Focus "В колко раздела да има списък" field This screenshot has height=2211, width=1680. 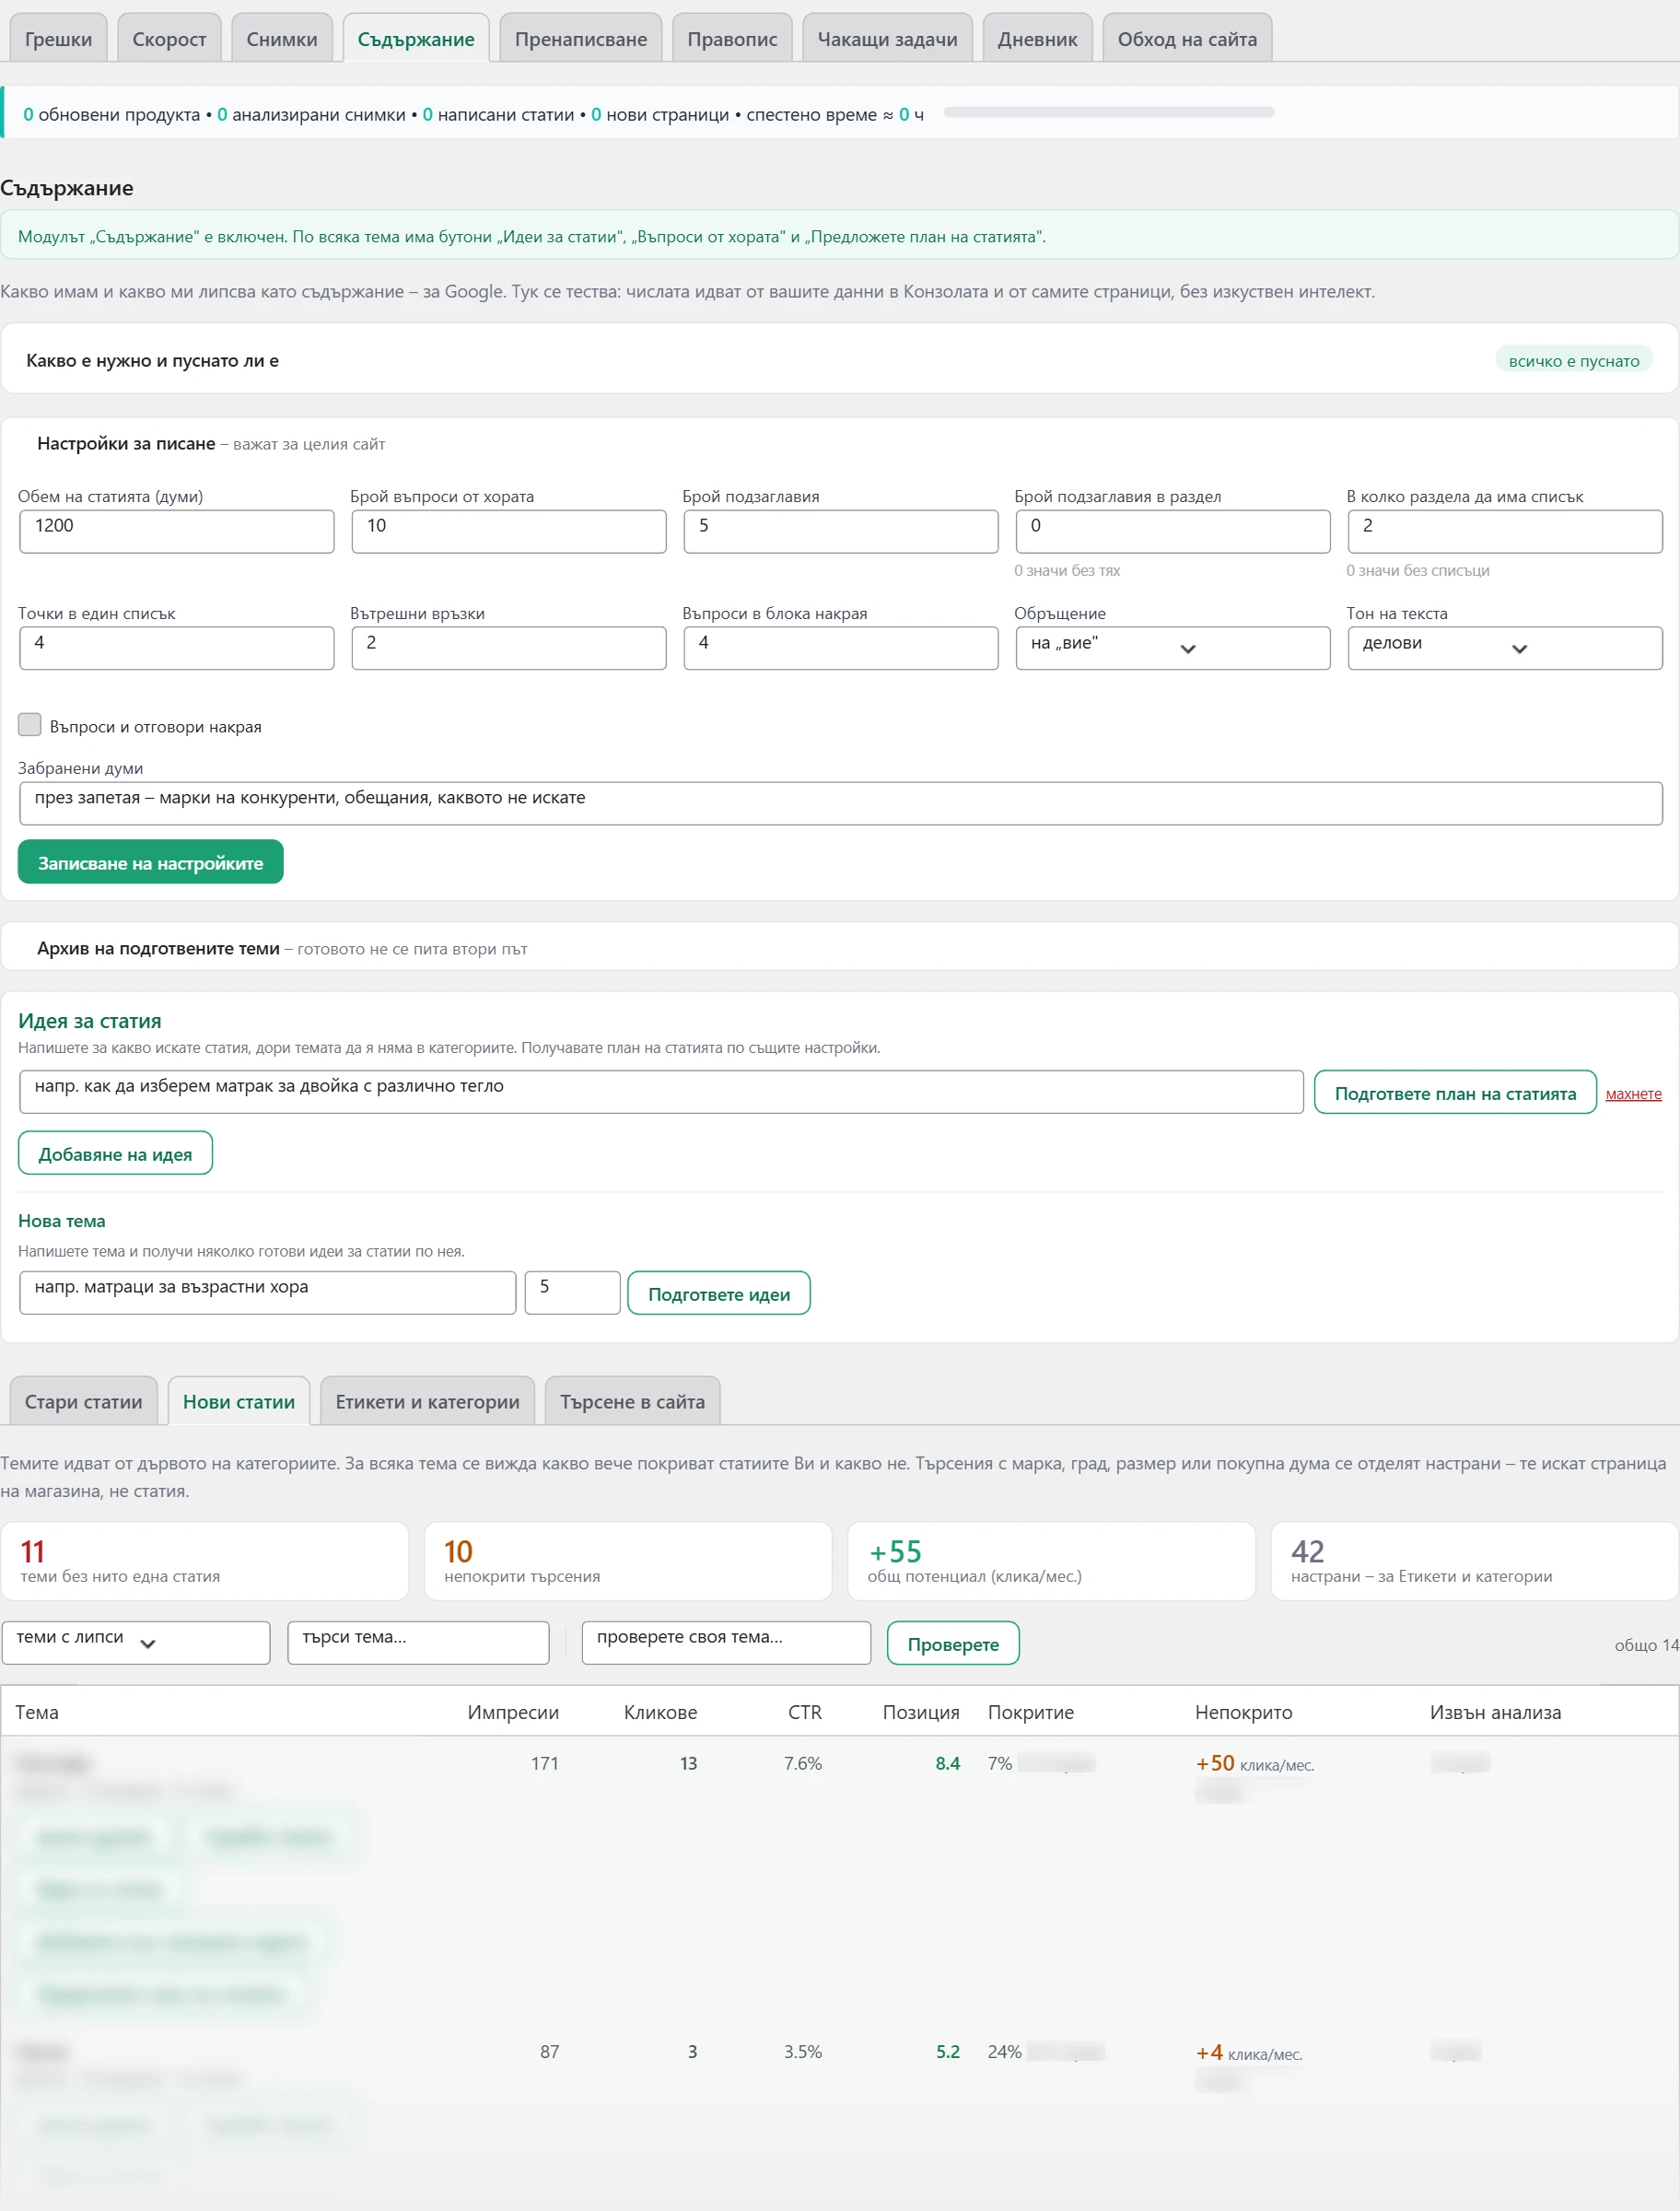point(1504,531)
